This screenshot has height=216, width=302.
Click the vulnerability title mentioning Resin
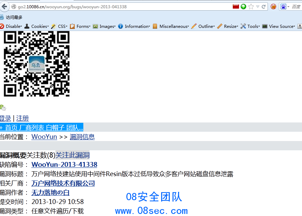tap(132, 174)
